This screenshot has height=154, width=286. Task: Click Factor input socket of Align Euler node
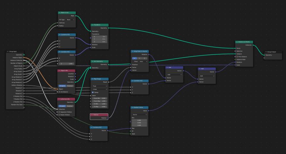[x=131, y=67]
